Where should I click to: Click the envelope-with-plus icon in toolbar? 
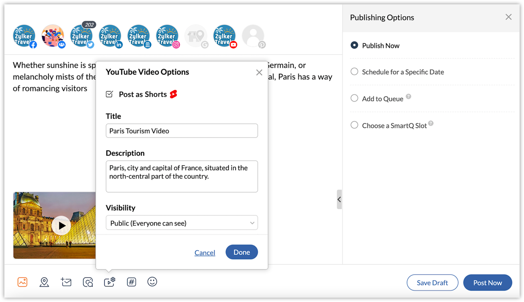click(66, 282)
